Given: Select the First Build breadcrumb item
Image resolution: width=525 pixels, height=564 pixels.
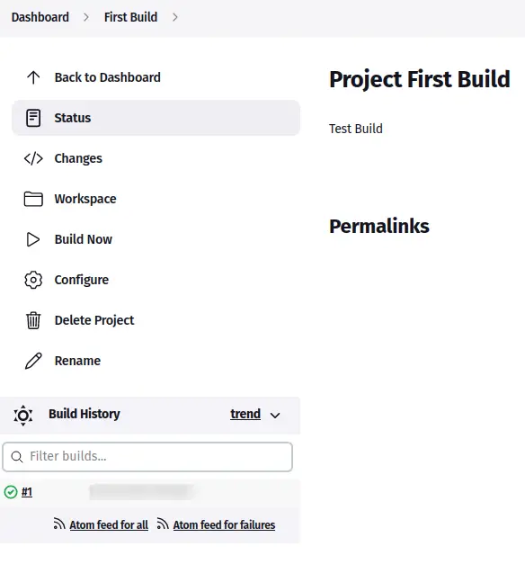Looking at the screenshot, I should pyautogui.click(x=131, y=17).
